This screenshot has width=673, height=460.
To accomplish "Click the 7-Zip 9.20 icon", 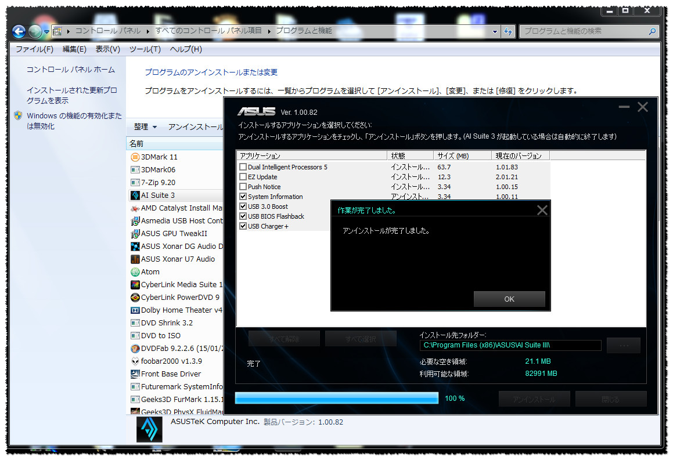I will [135, 183].
